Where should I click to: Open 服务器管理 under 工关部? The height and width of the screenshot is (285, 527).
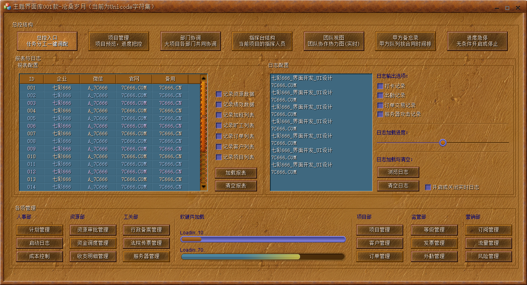click(x=146, y=256)
